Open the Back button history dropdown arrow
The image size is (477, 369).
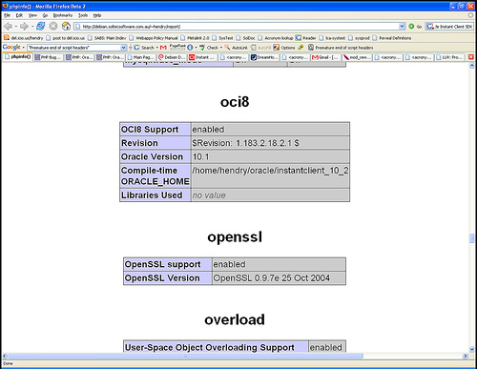click(15, 27)
